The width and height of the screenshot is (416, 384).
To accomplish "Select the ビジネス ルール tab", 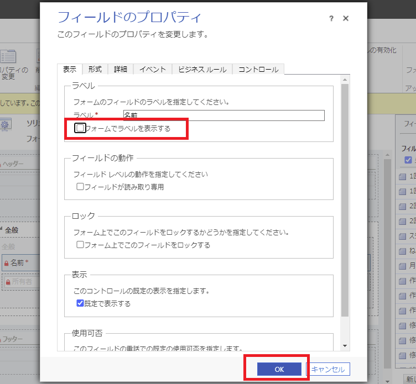I will pyautogui.click(x=202, y=70).
